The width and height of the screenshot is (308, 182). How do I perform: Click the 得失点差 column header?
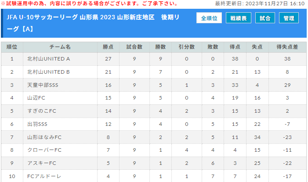pos(287,47)
